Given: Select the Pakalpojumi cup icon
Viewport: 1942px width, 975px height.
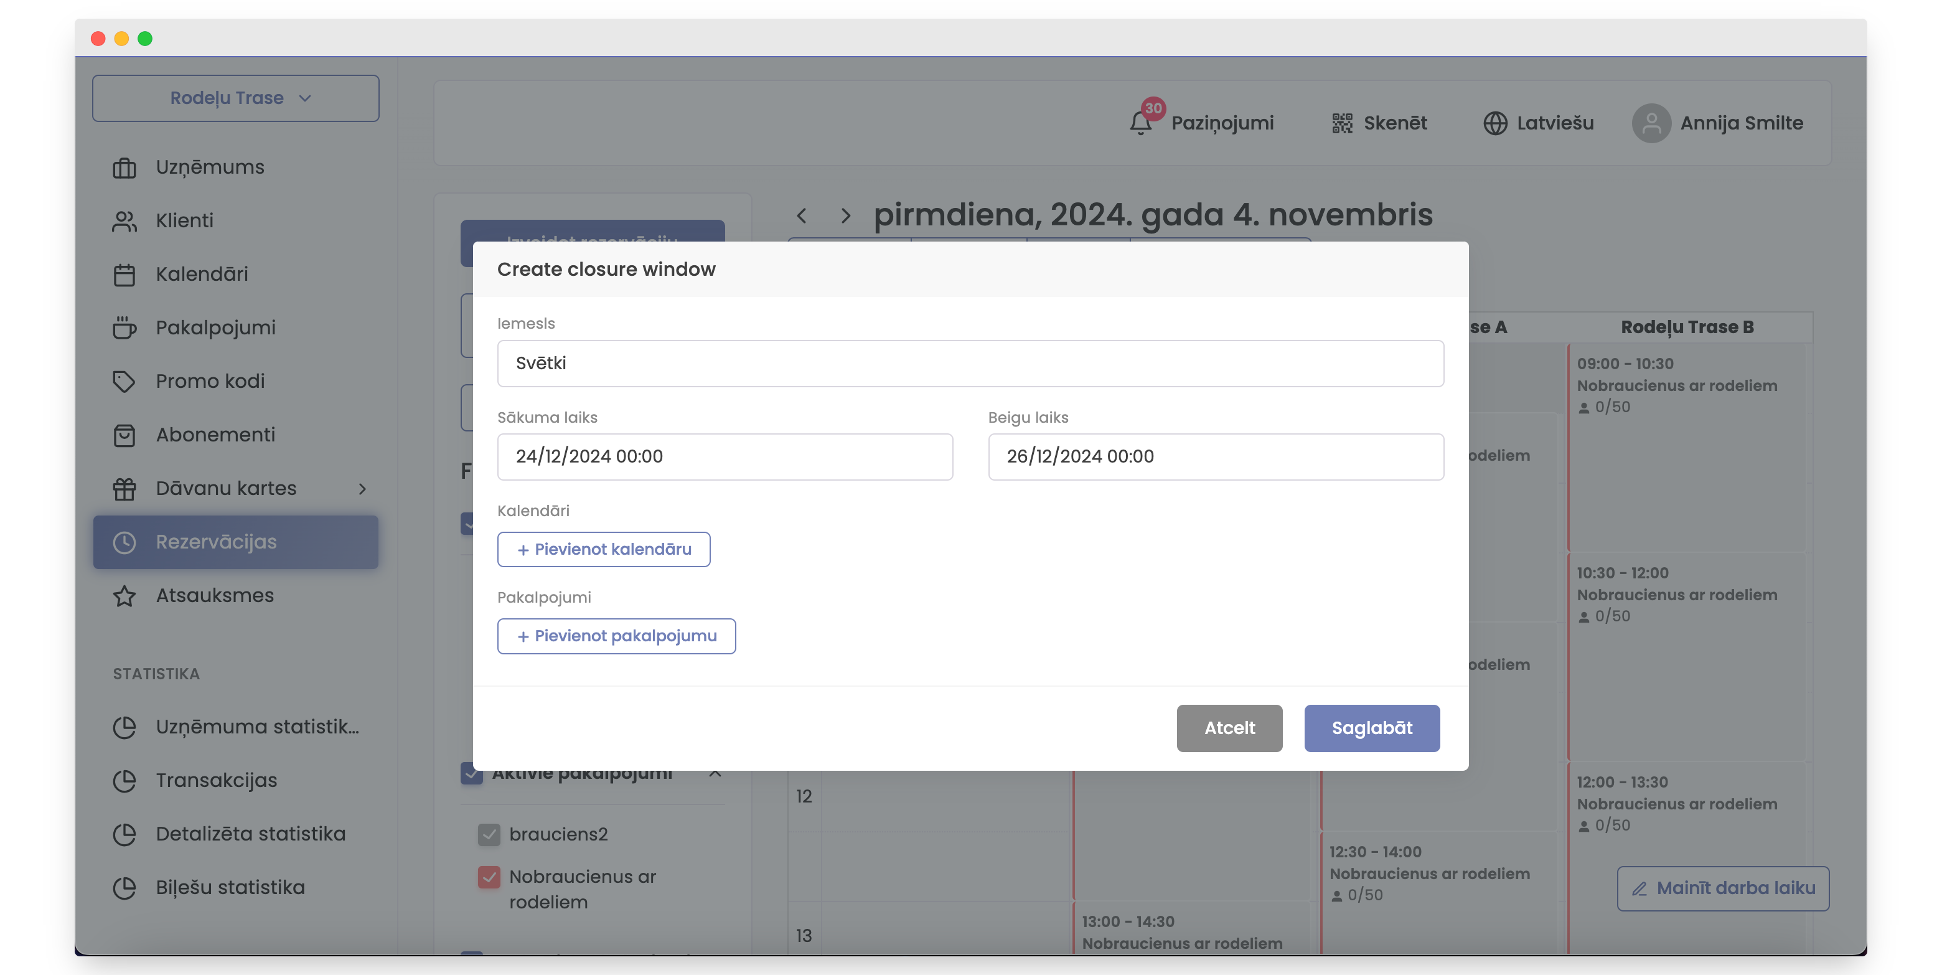Looking at the screenshot, I should [125, 327].
